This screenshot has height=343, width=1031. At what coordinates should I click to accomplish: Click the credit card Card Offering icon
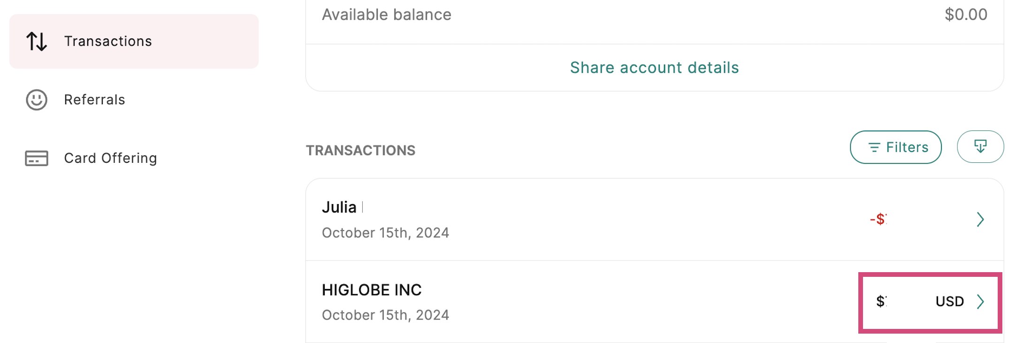point(37,158)
